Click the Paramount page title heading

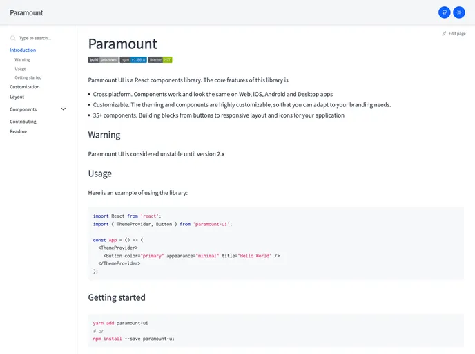point(123,44)
